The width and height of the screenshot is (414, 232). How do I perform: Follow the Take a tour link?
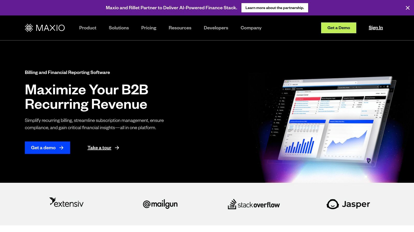pos(99,148)
